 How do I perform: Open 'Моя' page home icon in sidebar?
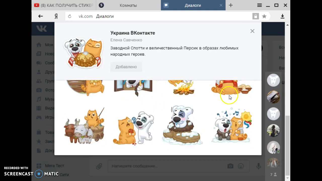point(39,45)
